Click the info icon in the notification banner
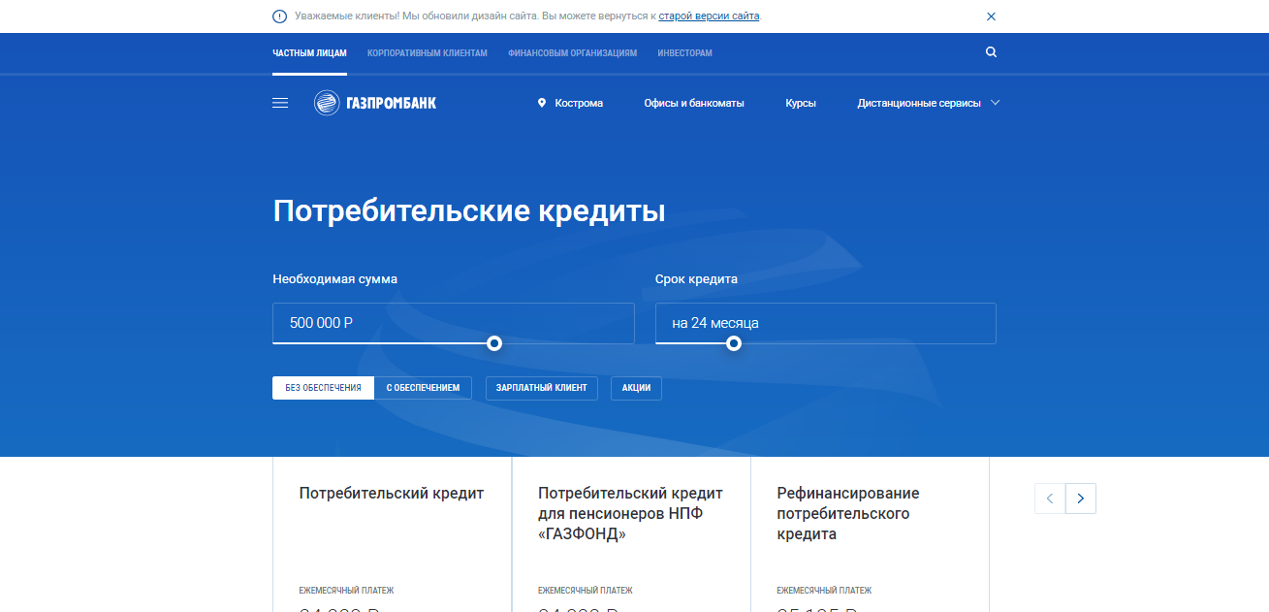The image size is (1269, 612). (280, 16)
